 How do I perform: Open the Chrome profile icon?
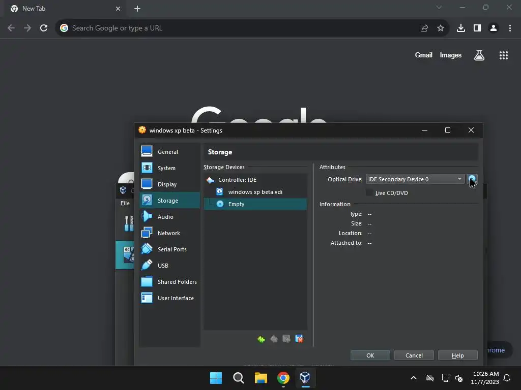click(x=494, y=28)
